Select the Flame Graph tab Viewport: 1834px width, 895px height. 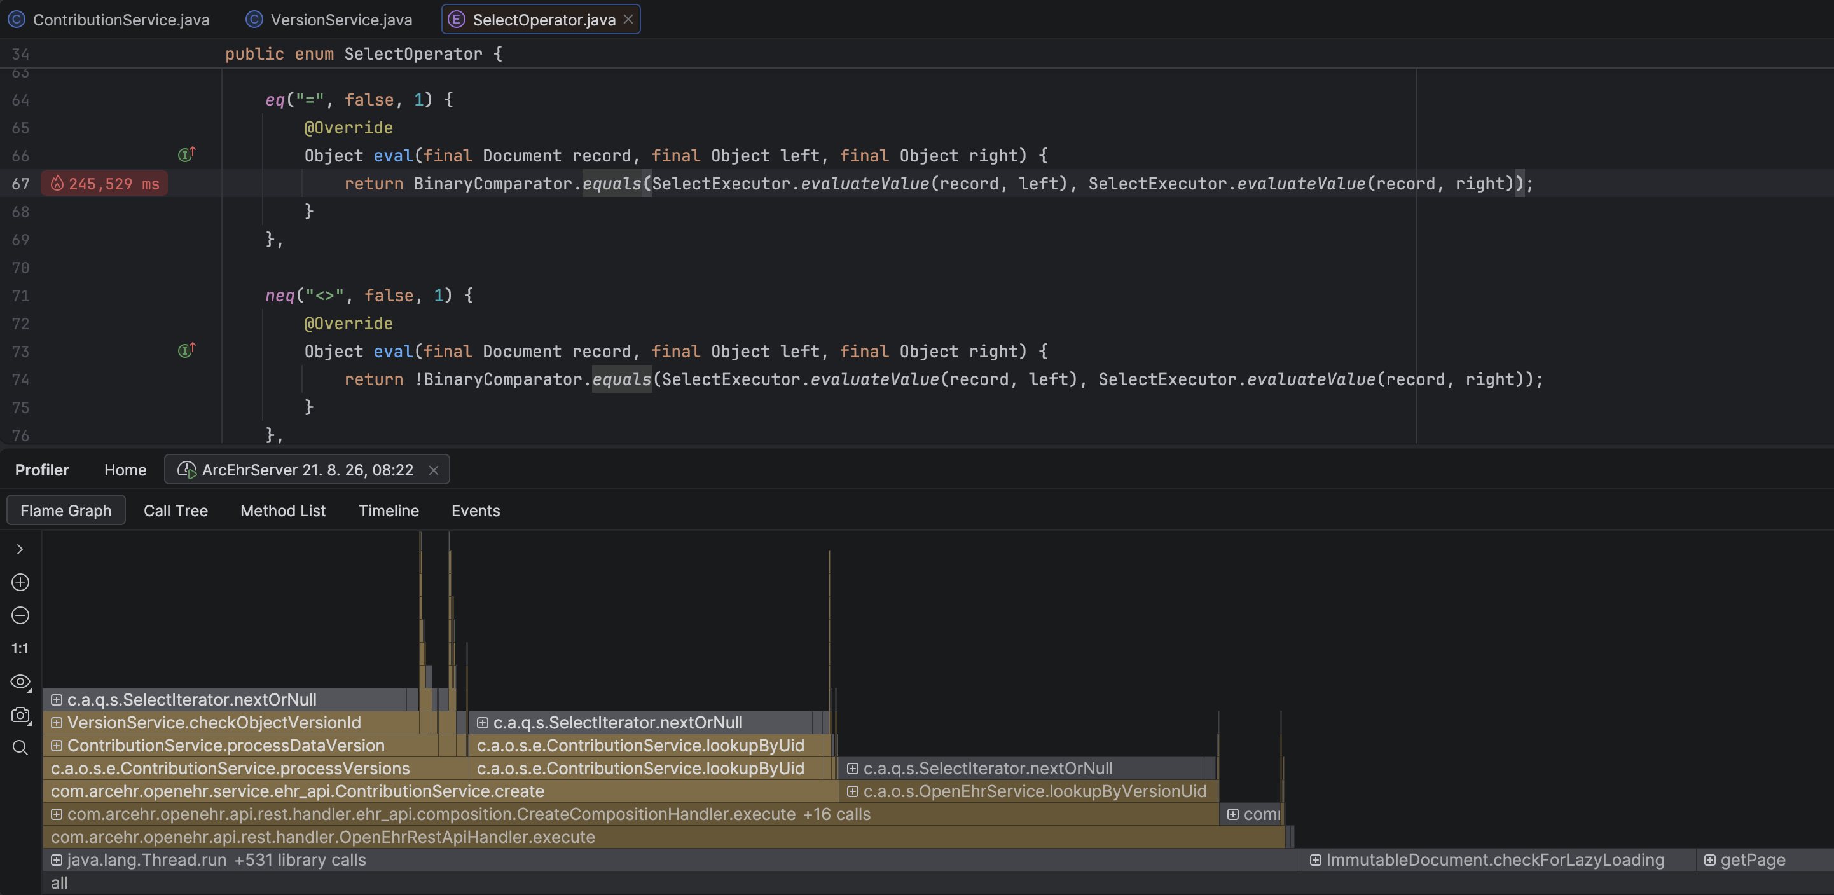[x=65, y=510]
